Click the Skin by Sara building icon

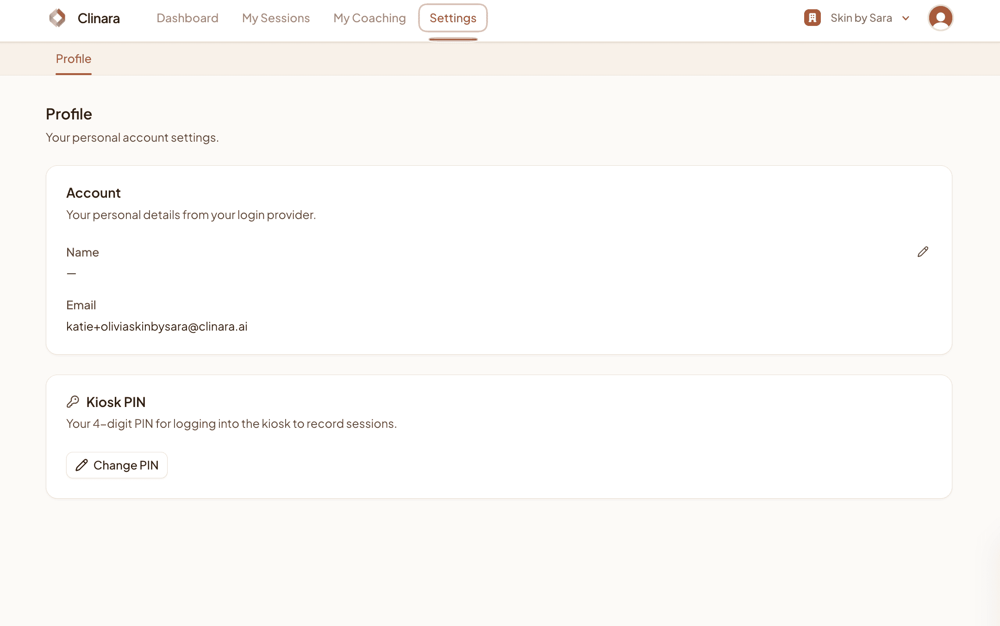pyautogui.click(x=812, y=18)
